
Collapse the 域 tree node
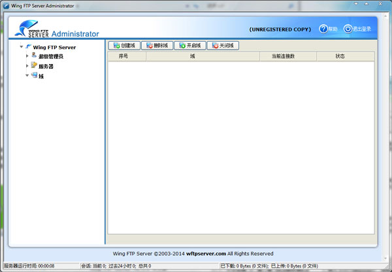27,75
